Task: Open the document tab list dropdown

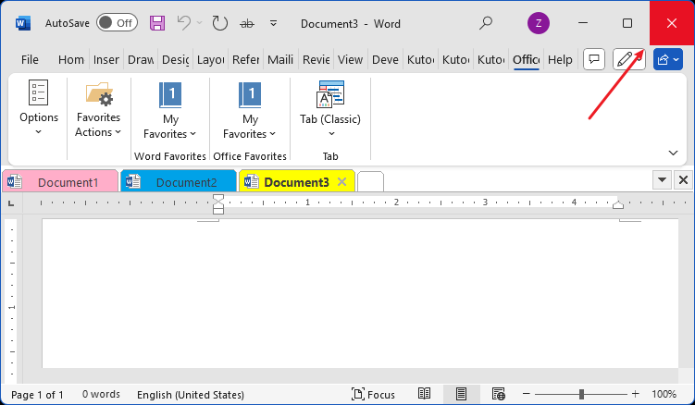Action: point(663,180)
